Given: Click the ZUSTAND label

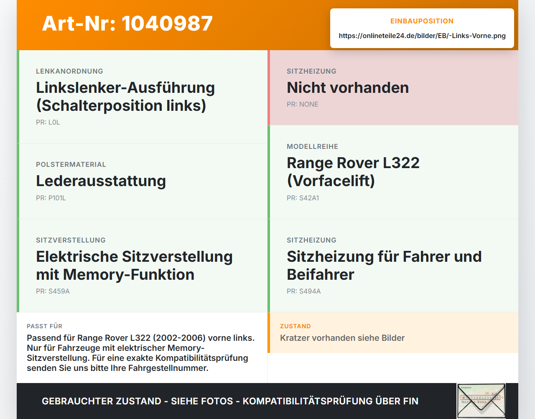Looking at the screenshot, I should pos(296,326).
